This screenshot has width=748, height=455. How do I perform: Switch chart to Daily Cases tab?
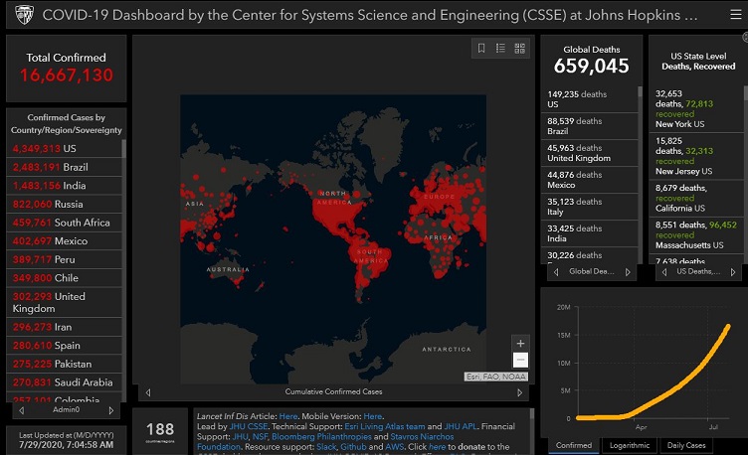click(688, 446)
